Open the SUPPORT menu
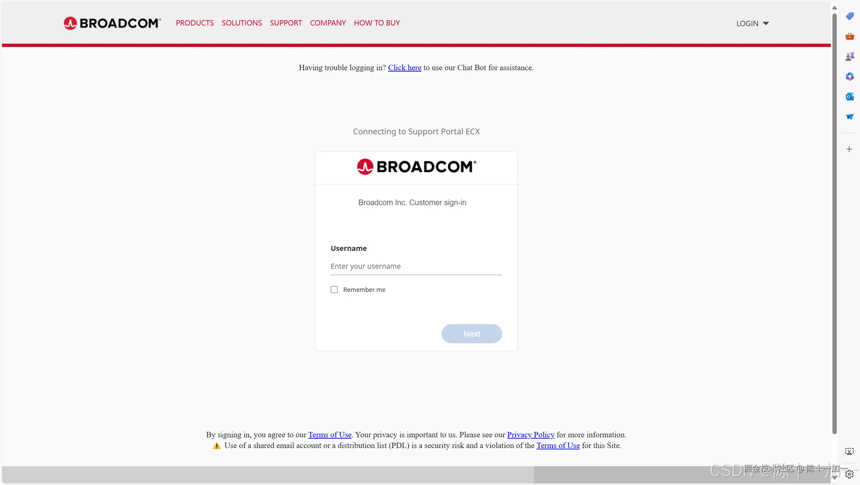 point(286,23)
